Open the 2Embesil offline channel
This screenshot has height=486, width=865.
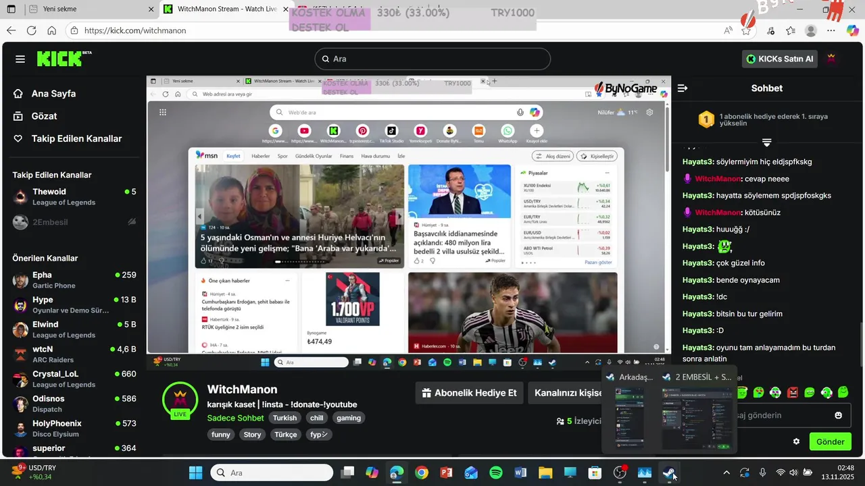tap(74, 222)
